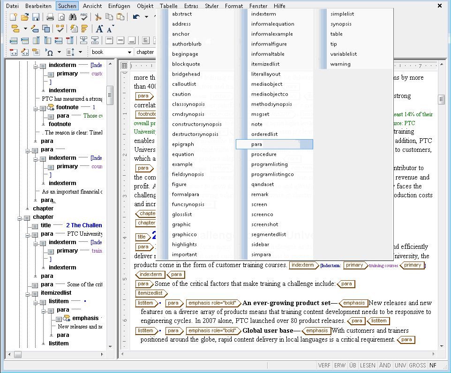Open the 'chapter' combo box

(x=145, y=52)
